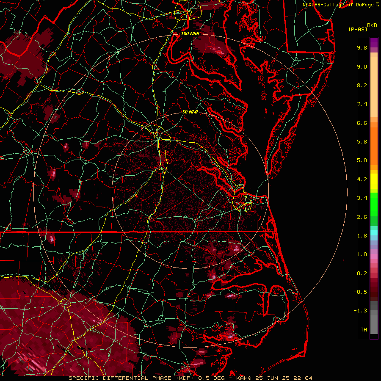This screenshot has height=381, width=381.
Task: Select the 1.8 legend value
Action: click(362, 236)
